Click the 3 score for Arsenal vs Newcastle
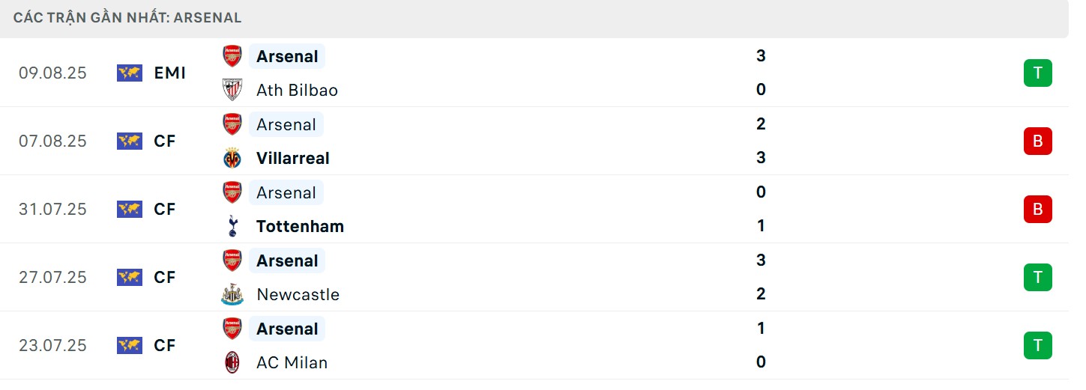This screenshot has width=1086, height=390. (761, 260)
